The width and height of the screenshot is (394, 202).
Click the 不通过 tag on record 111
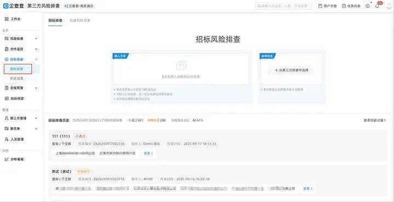coord(80,136)
